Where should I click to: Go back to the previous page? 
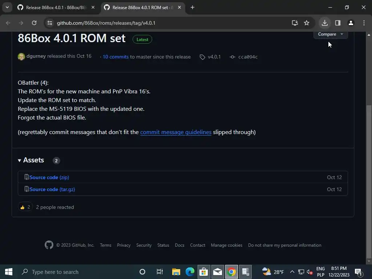[x=8, y=23]
